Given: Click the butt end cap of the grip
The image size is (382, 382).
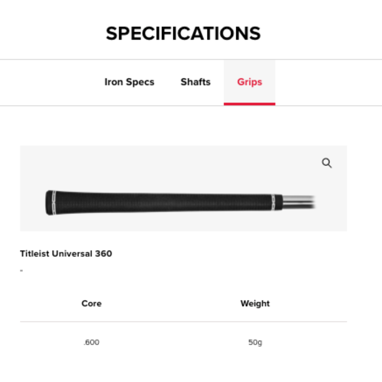Looking at the screenshot, I should click(x=48, y=203).
